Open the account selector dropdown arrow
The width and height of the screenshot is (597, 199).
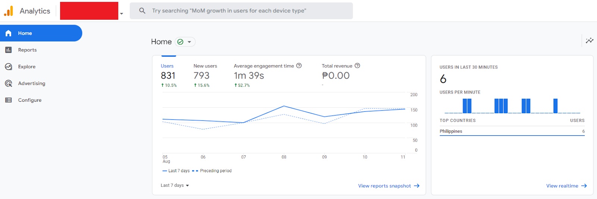[122, 14]
